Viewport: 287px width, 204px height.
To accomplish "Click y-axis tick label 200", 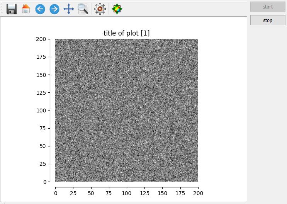I will click(41, 39).
